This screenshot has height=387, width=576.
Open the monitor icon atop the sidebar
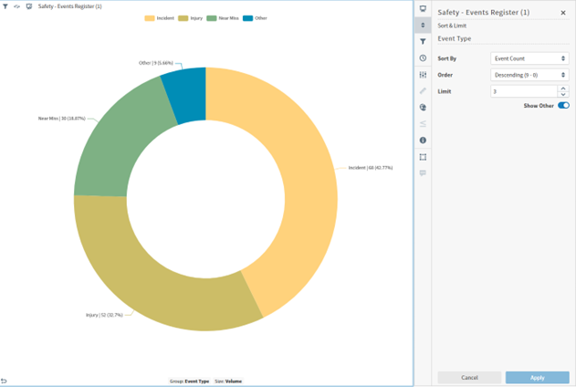tap(423, 8)
